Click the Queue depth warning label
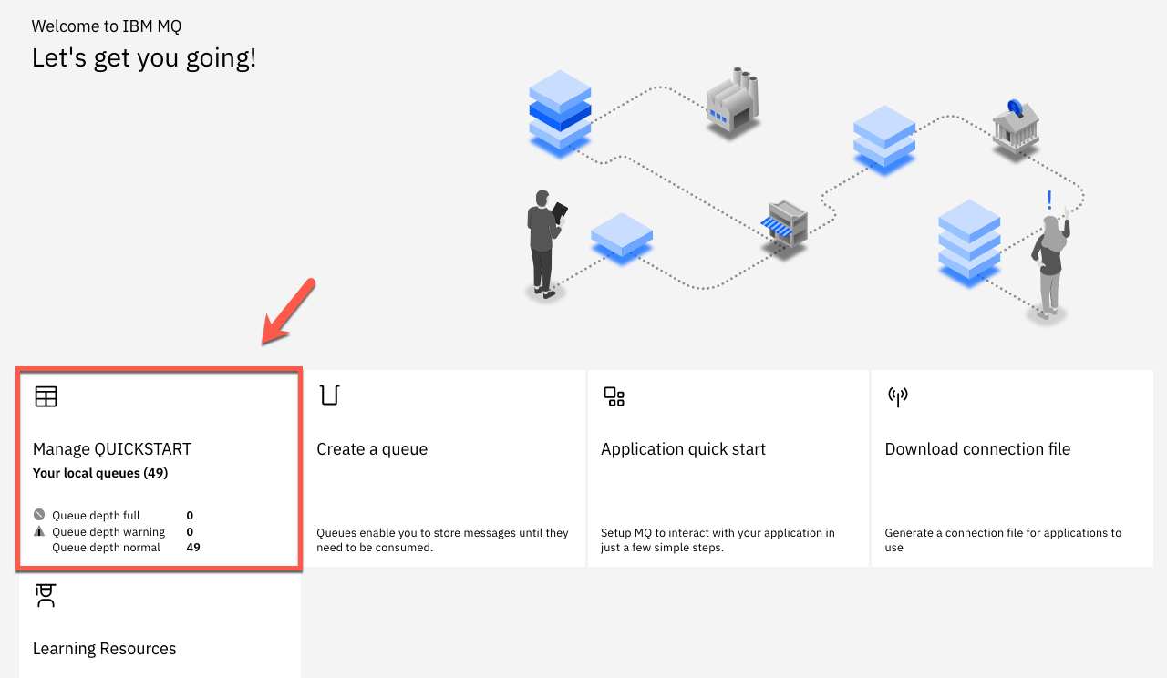Image resolution: width=1167 pixels, height=678 pixels. point(108,531)
